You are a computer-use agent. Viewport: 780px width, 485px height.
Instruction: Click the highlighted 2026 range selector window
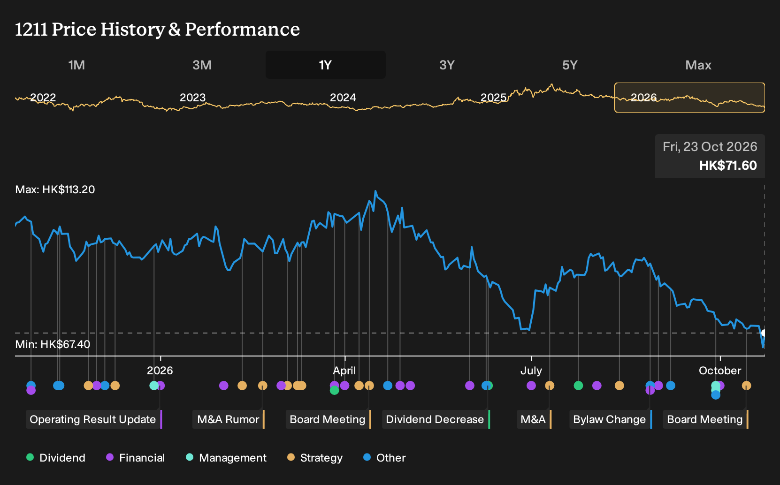(x=689, y=98)
